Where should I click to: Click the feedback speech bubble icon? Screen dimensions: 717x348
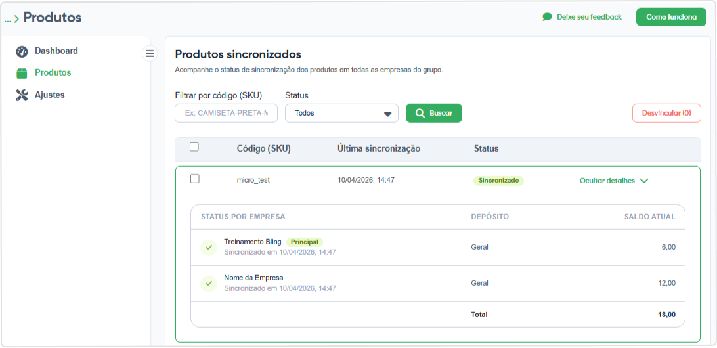[x=548, y=17]
